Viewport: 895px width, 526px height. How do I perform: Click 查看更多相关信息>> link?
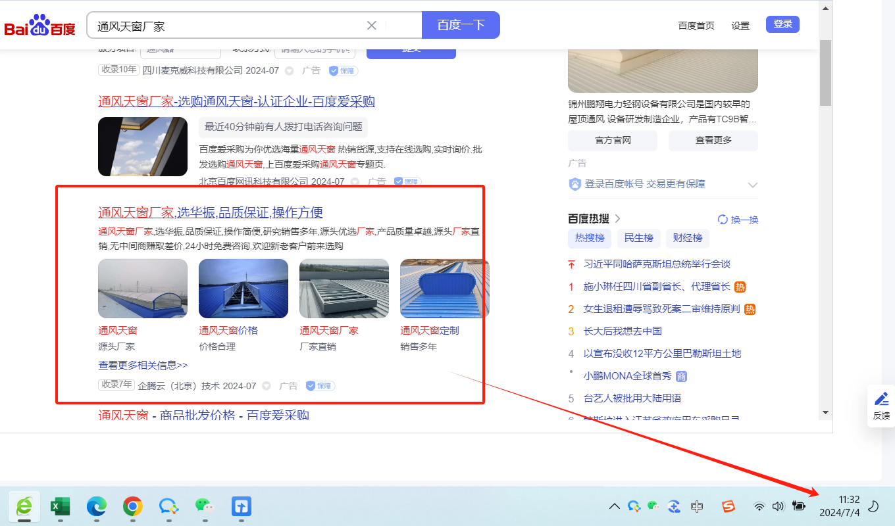click(143, 365)
